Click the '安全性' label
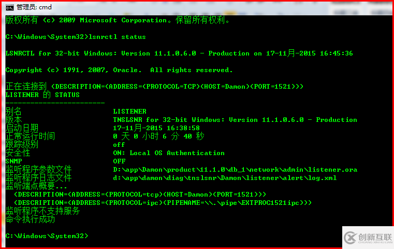The width and height of the screenshot is (394, 249). click(18, 153)
